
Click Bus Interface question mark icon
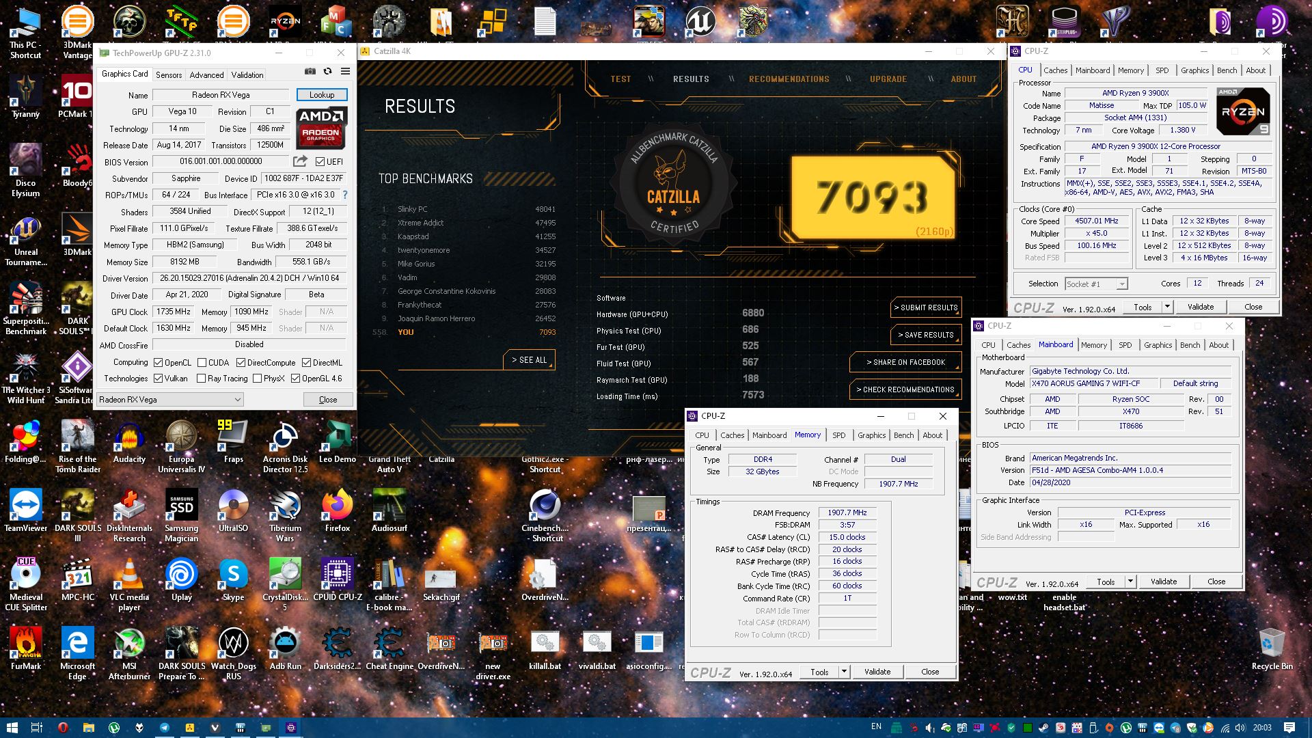coord(345,195)
